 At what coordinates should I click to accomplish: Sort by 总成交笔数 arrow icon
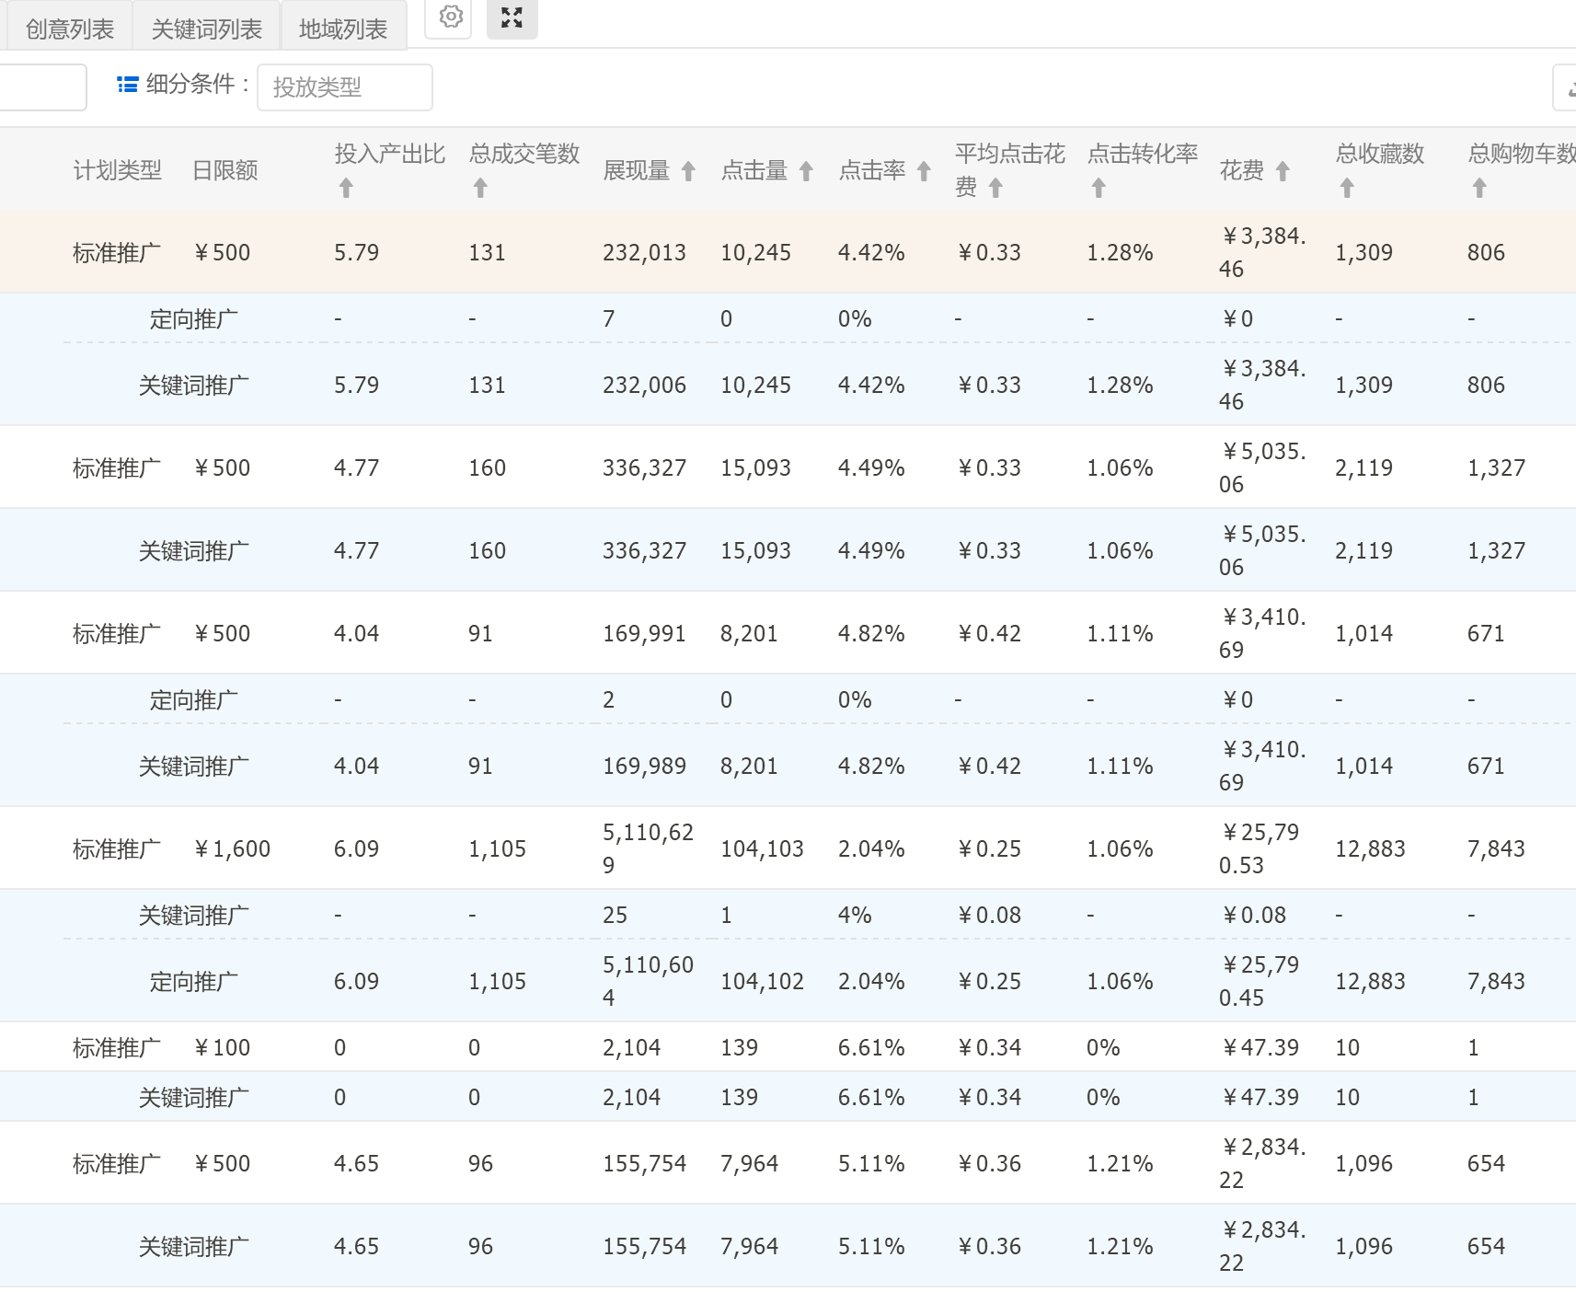pyautogui.click(x=480, y=188)
